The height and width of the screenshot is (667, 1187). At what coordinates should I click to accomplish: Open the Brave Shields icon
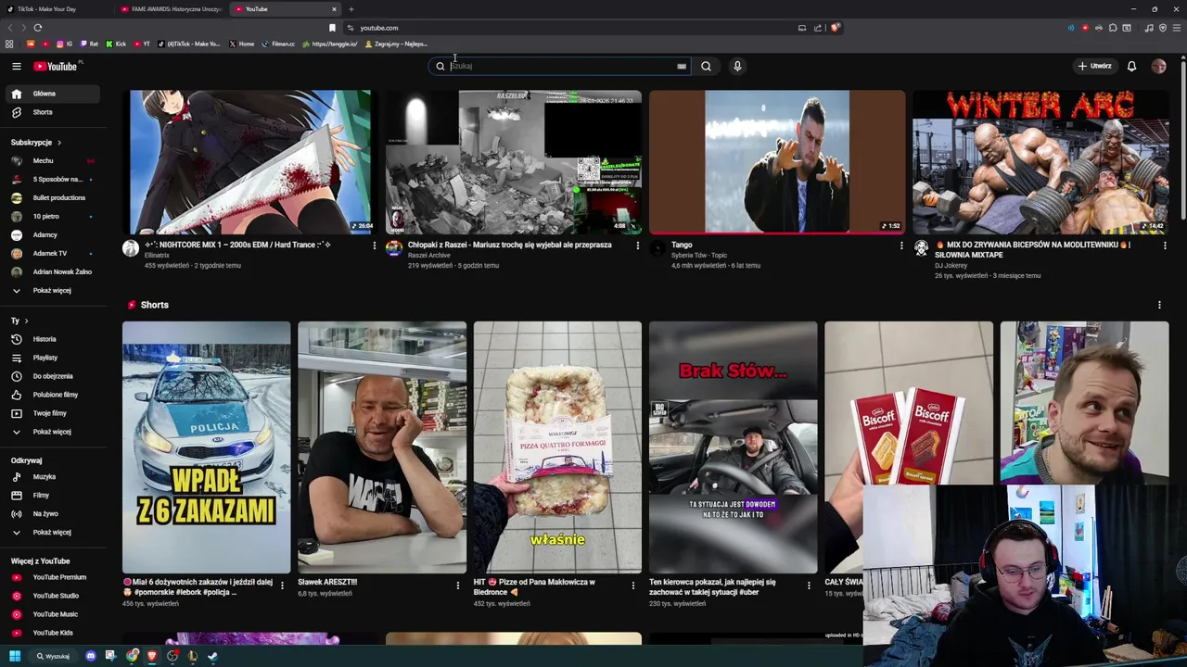(x=835, y=28)
